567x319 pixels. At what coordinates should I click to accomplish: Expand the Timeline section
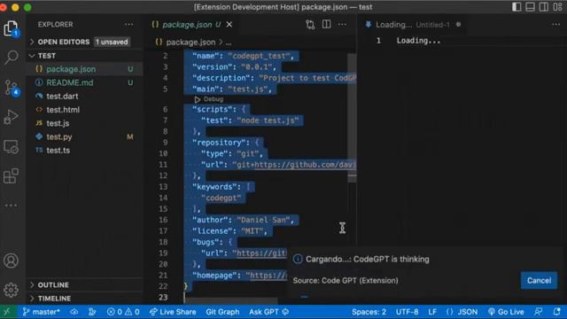tap(84, 299)
